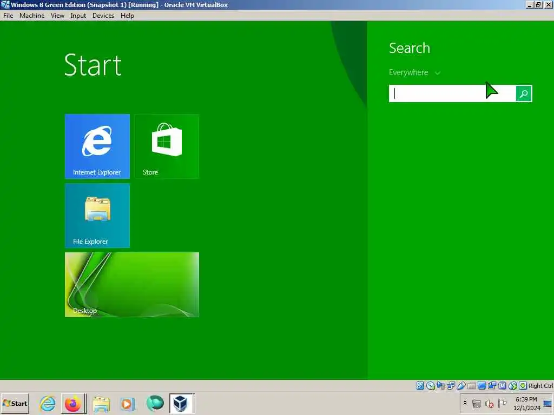
Task: Click the muted volume tray icon
Action: 489,403
